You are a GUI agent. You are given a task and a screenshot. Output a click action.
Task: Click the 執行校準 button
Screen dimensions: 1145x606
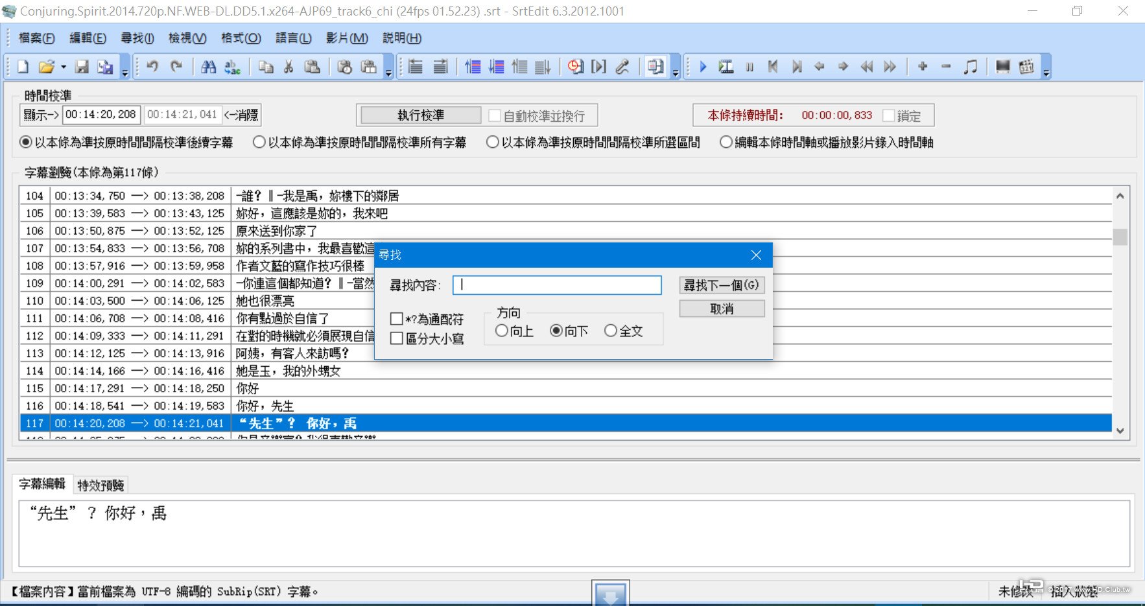pyautogui.click(x=421, y=115)
